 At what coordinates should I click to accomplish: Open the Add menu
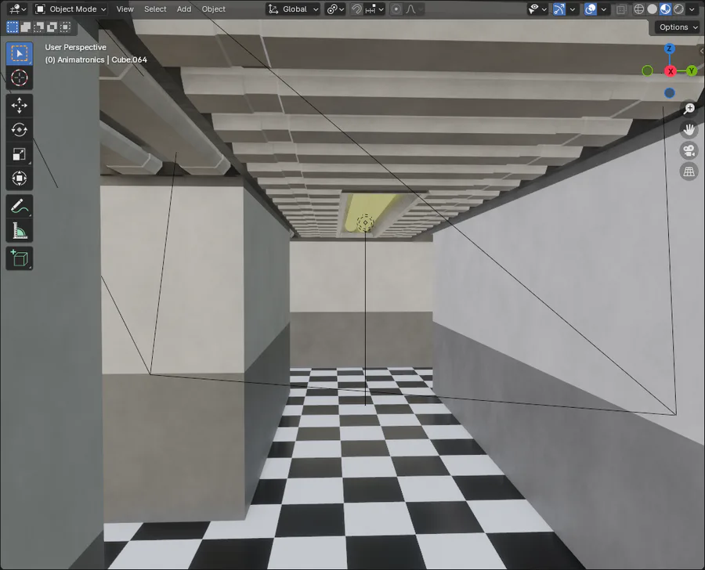coord(184,9)
